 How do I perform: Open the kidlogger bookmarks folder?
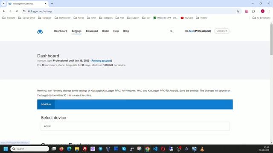45,18
